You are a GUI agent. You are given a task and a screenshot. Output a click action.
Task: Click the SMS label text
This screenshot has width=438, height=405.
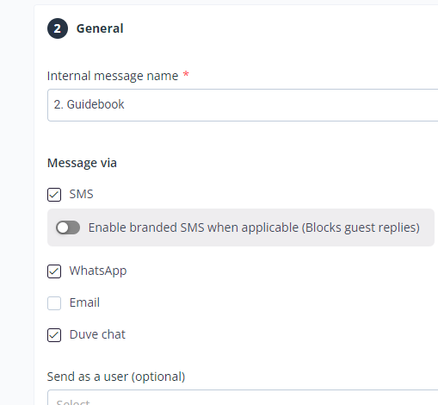point(82,194)
